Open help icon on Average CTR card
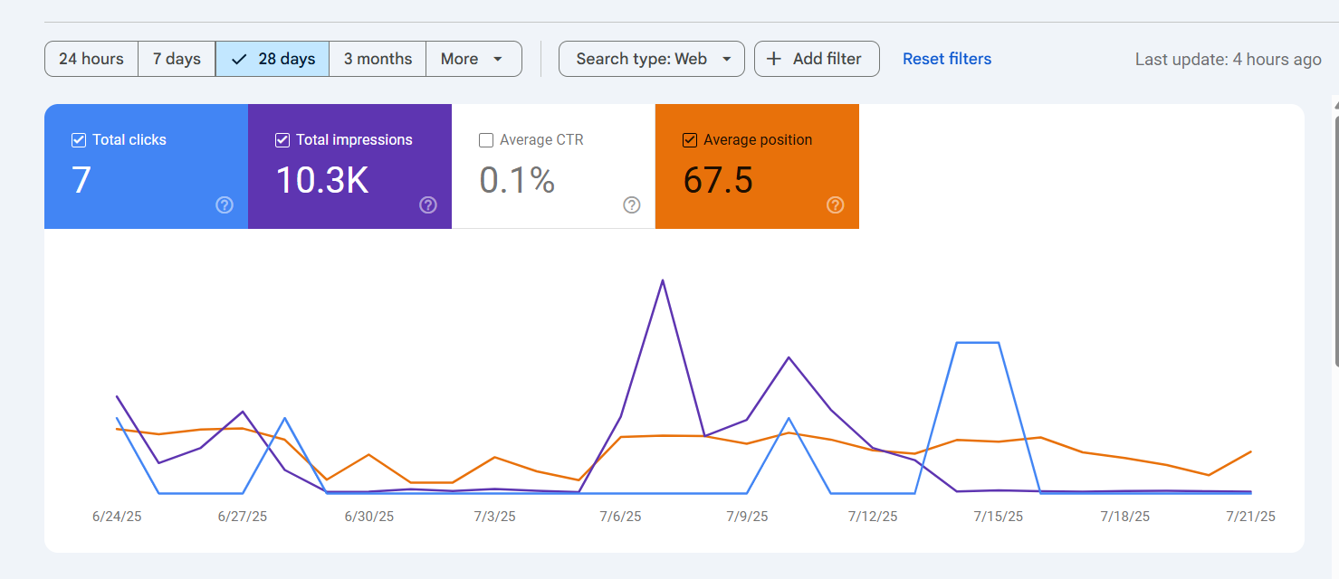 pos(632,205)
